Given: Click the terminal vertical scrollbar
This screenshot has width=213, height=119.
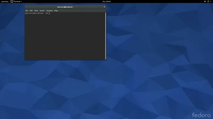Looking at the screenshot, I should [106, 36].
